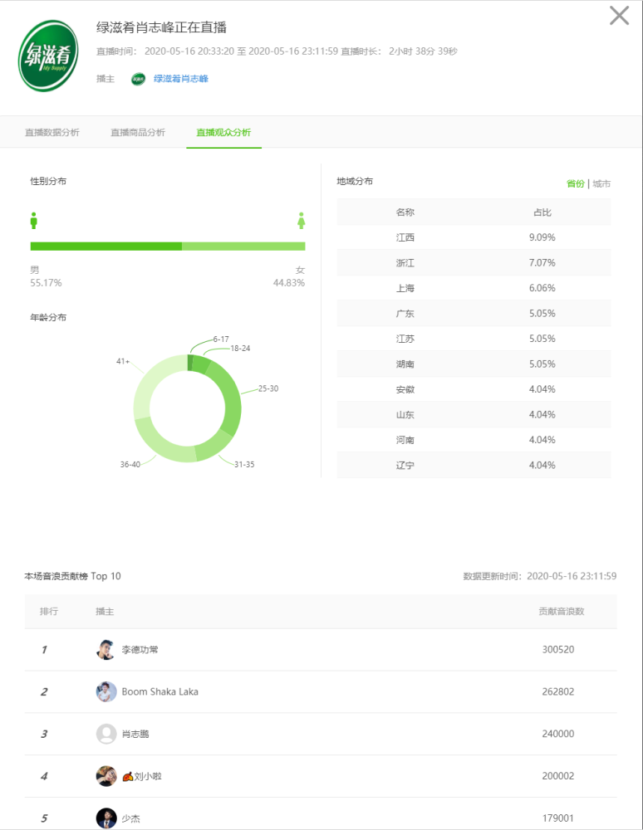Click the 占比 column header
Screen dimensions: 643x830
pyautogui.click(x=542, y=212)
